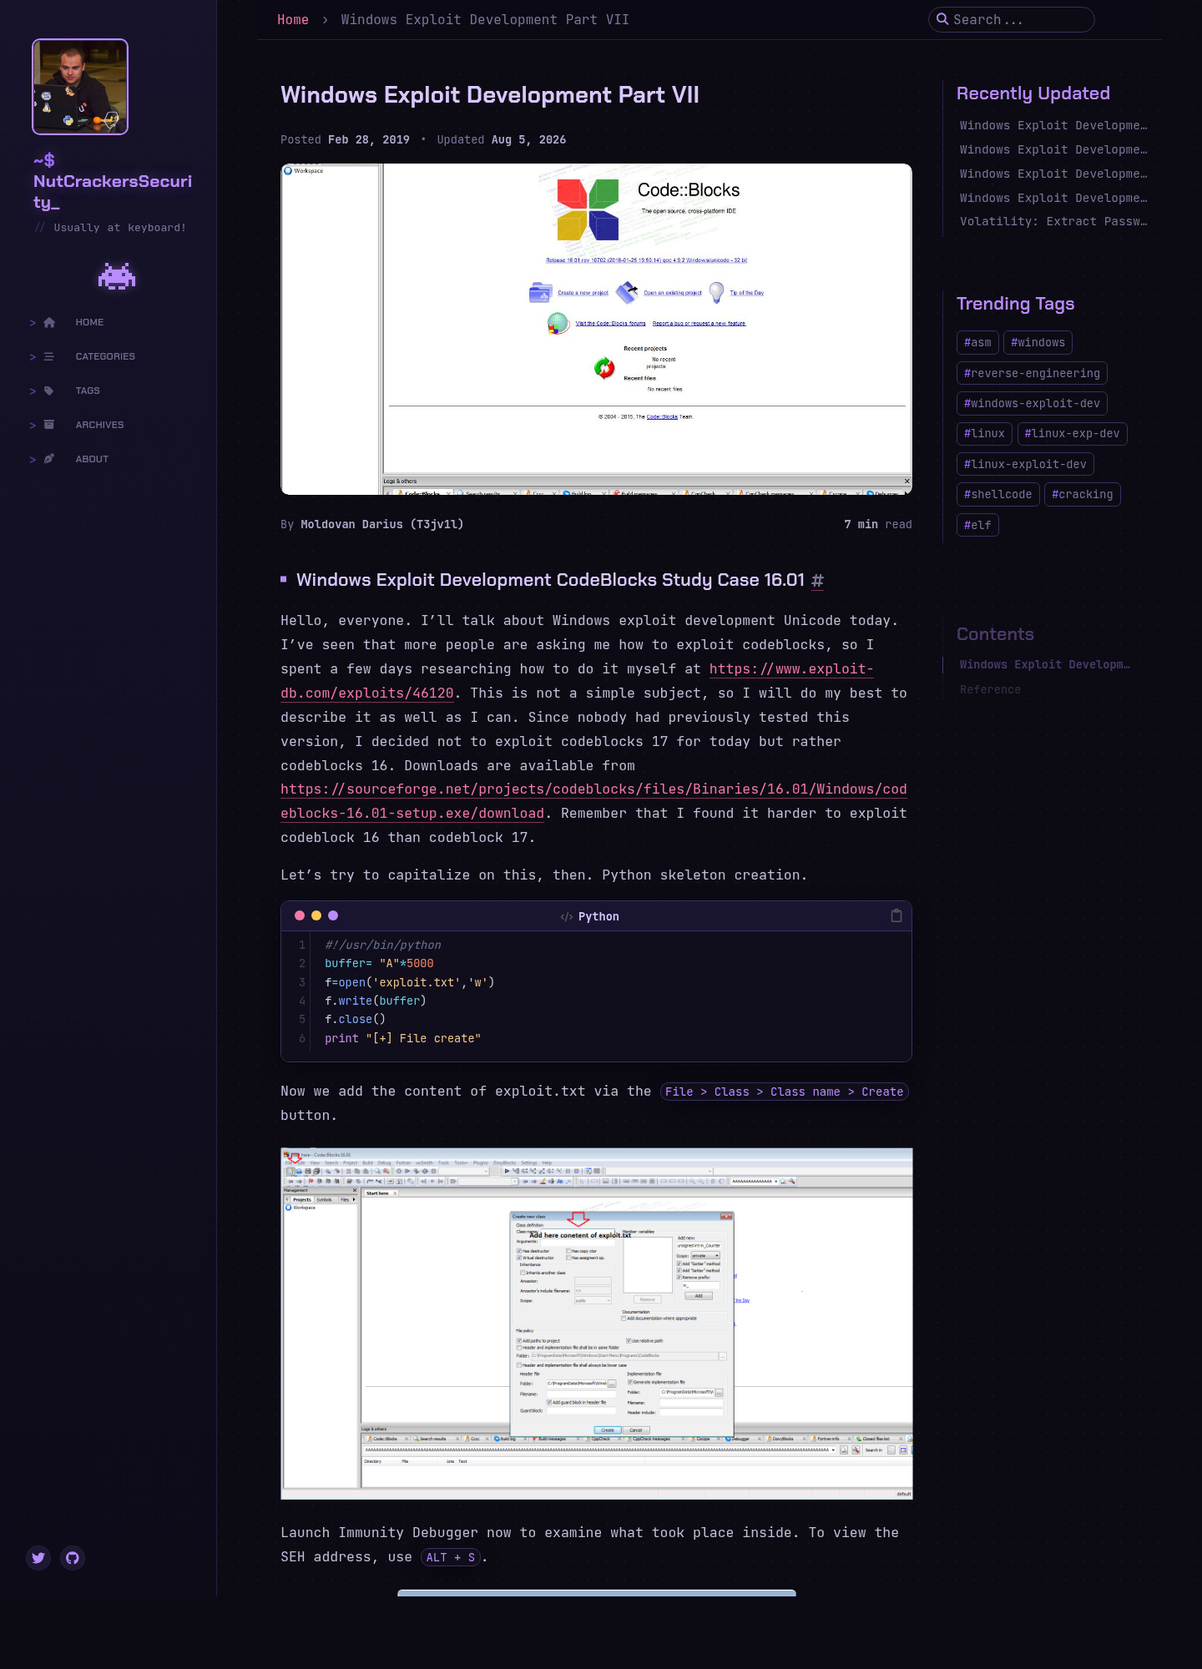Go to HOME in sidebar navigation
The height and width of the screenshot is (1669, 1202).
89,322
